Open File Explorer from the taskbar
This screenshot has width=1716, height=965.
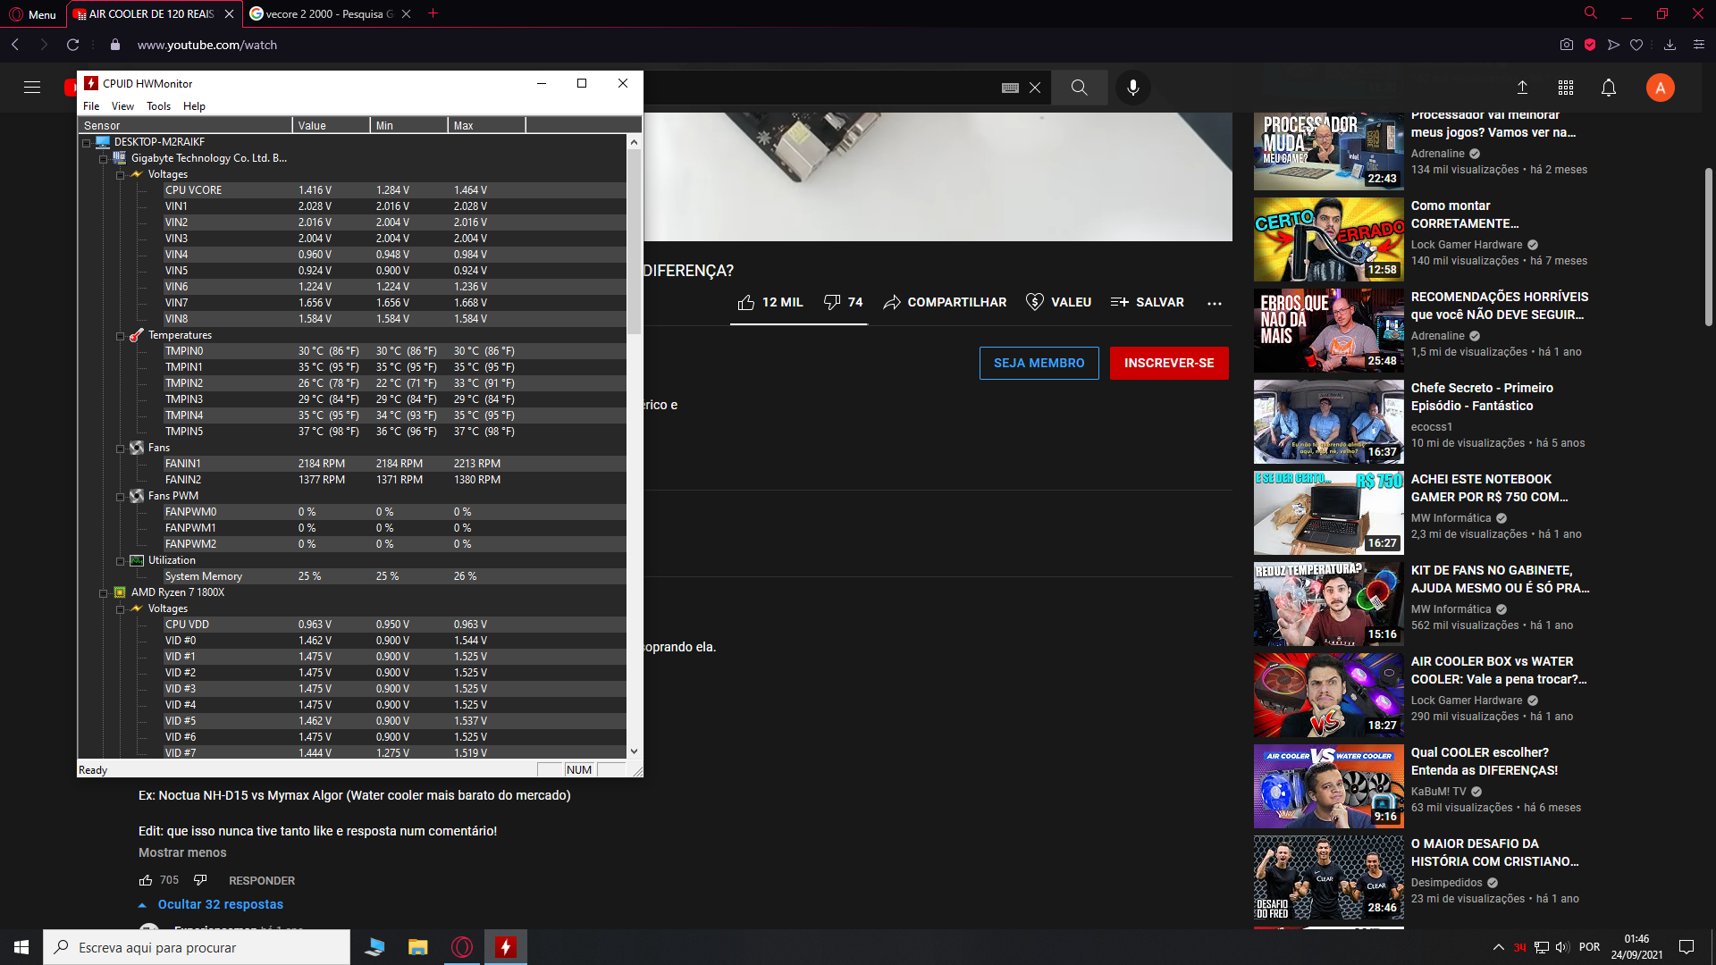pyautogui.click(x=418, y=947)
